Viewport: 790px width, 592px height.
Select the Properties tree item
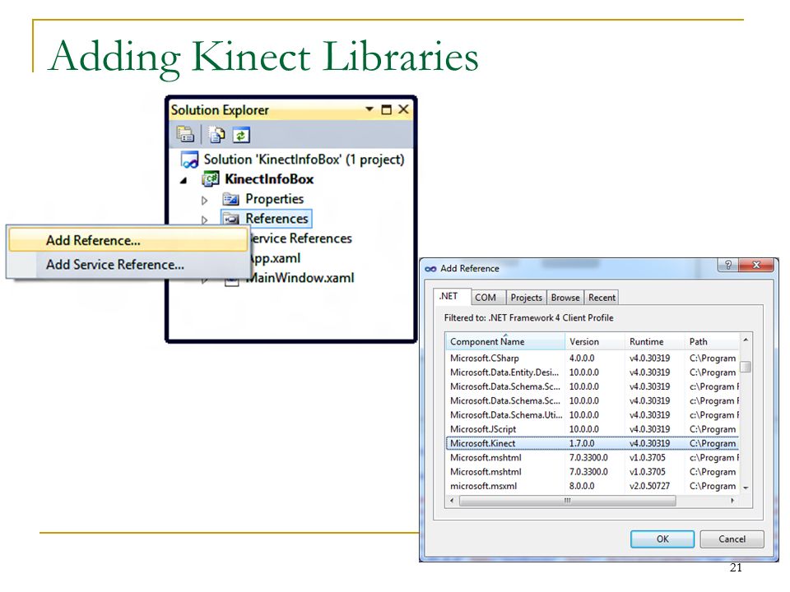tap(275, 199)
